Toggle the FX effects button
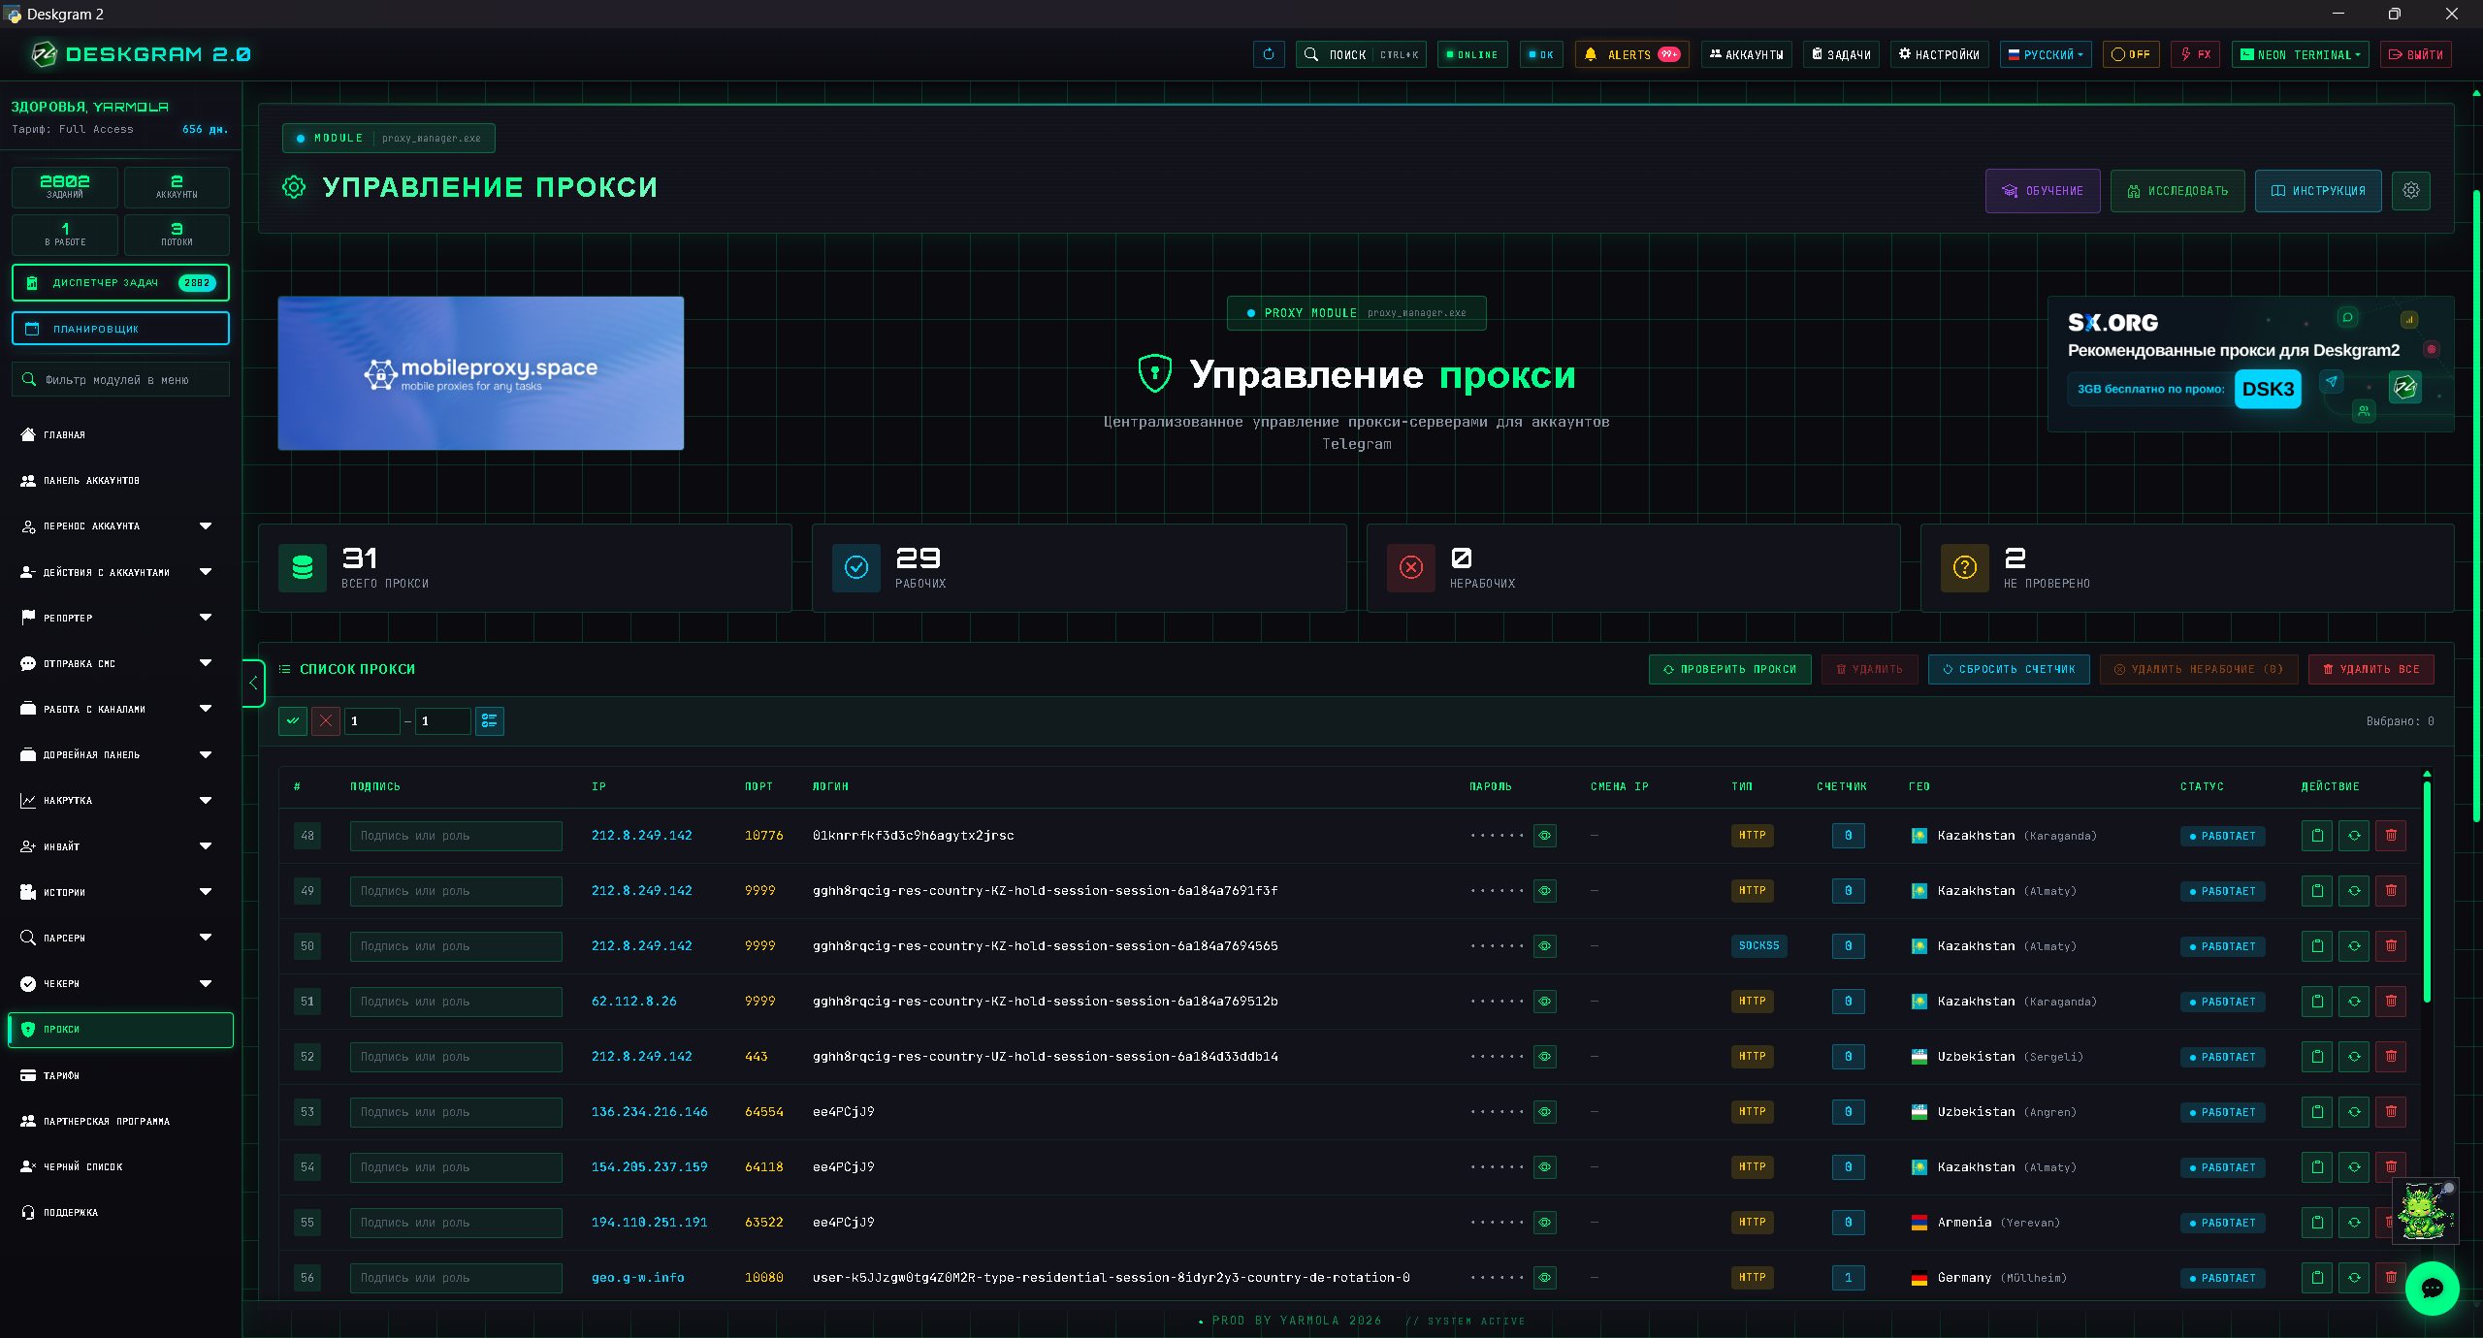This screenshot has width=2483, height=1338. pyautogui.click(x=2196, y=54)
